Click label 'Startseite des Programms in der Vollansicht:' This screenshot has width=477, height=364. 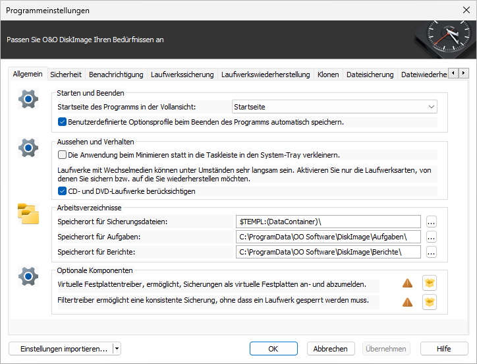pos(126,107)
